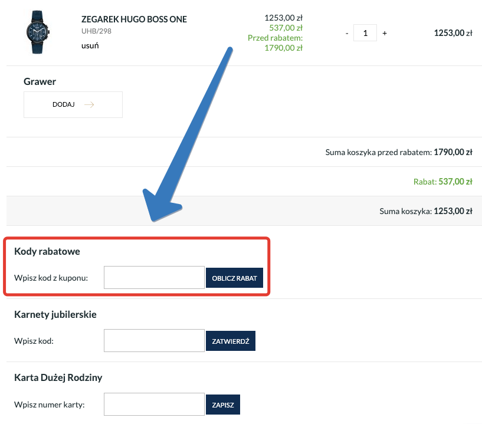Increase quantity with the plus button

(x=385, y=33)
